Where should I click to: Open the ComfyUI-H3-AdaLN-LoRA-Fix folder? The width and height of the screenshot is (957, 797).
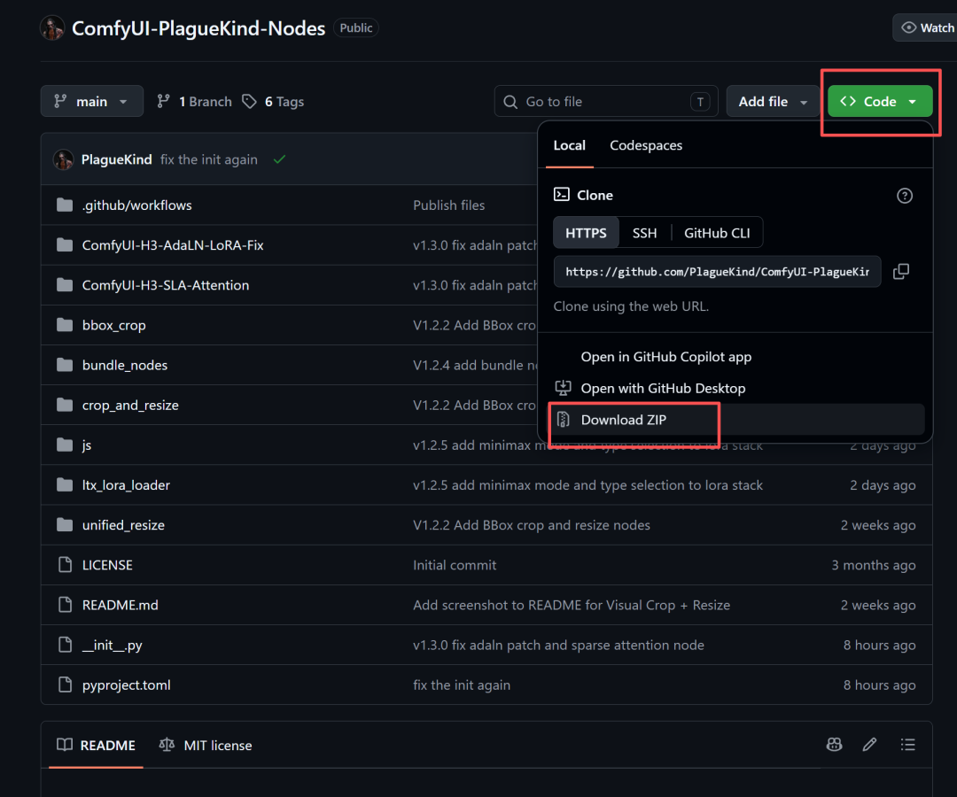click(173, 245)
